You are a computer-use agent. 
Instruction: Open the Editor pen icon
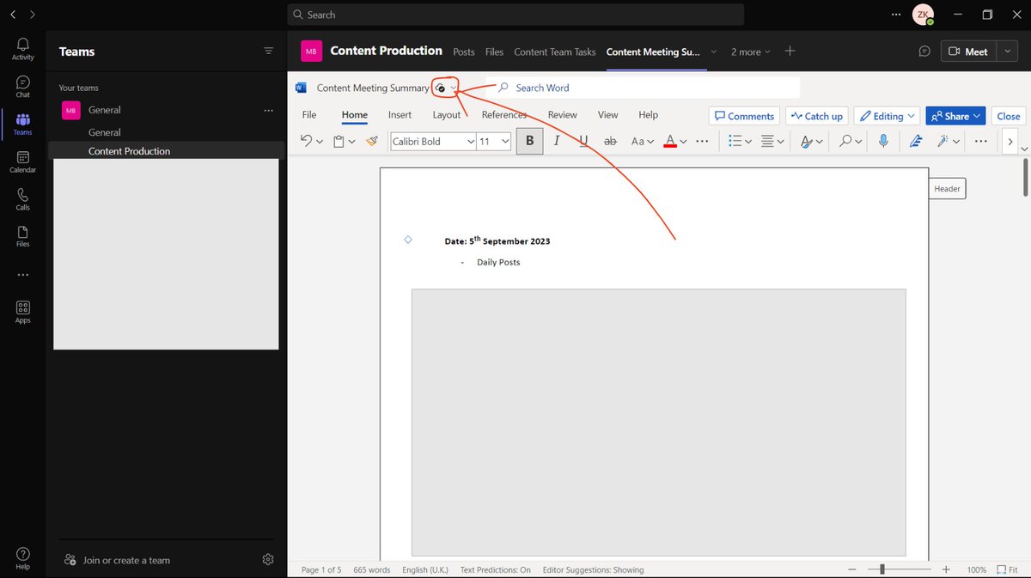click(x=916, y=141)
